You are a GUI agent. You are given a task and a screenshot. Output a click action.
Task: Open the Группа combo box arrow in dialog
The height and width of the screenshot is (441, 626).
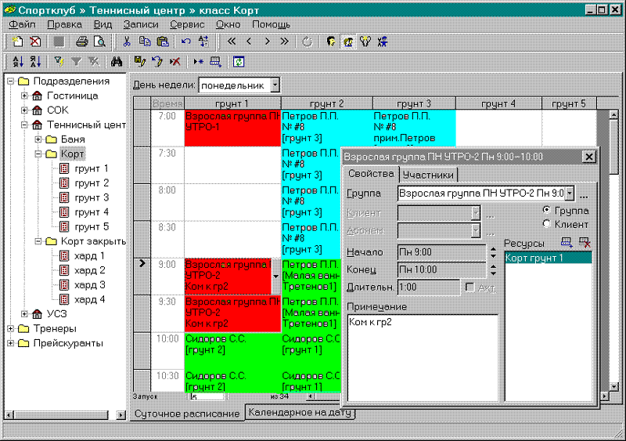pyautogui.click(x=570, y=193)
